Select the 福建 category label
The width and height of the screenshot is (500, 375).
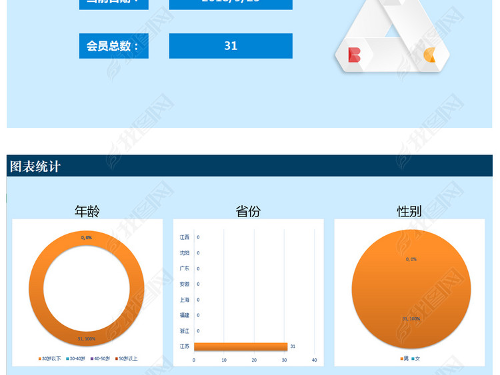184,315
